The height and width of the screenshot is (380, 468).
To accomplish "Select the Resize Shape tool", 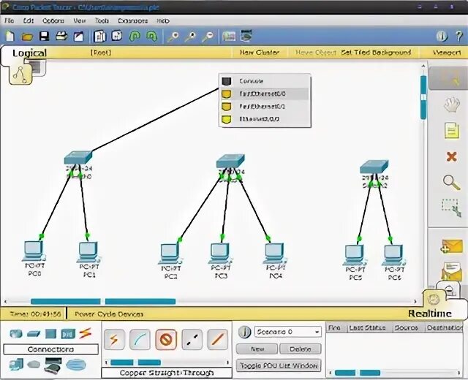I will tap(452, 208).
